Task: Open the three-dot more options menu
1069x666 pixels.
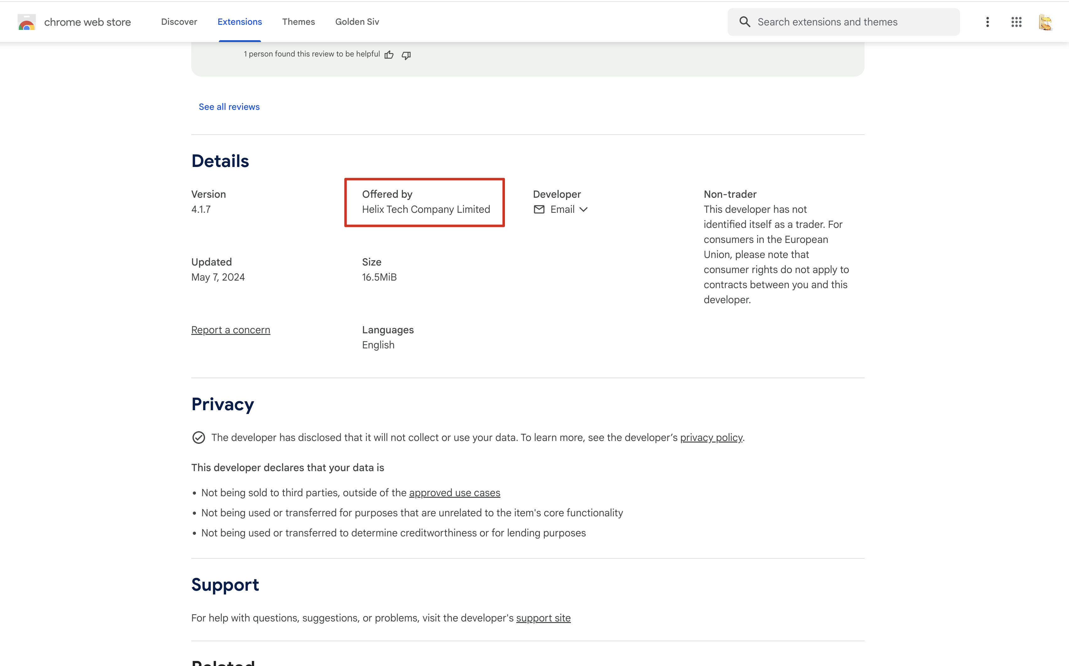Action: tap(987, 22)
